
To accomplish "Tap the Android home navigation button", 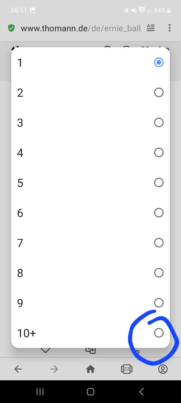I will [x=90, y=392].
